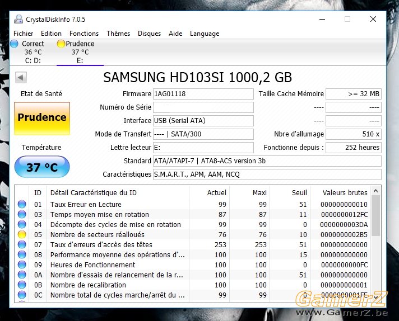The width and height of the screenshot is (399, 321).
Task: Click the Mode de Transfert field
Action: pos(203,134)
